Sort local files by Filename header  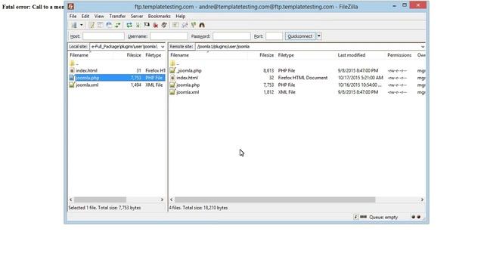coord(79,55)
